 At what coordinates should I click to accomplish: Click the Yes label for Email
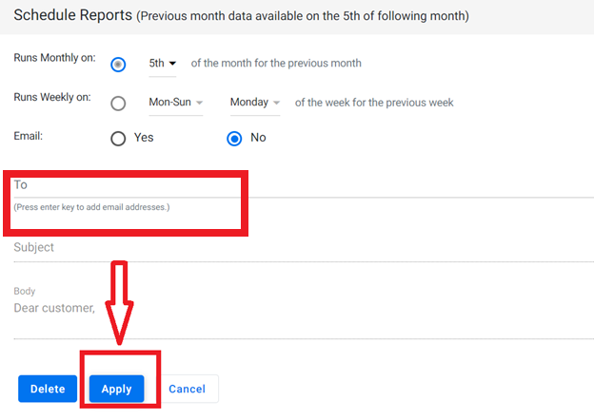coord(144,138)
